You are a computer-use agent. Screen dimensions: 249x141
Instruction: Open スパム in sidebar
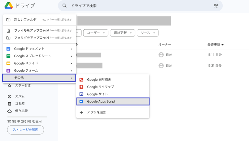20,96
